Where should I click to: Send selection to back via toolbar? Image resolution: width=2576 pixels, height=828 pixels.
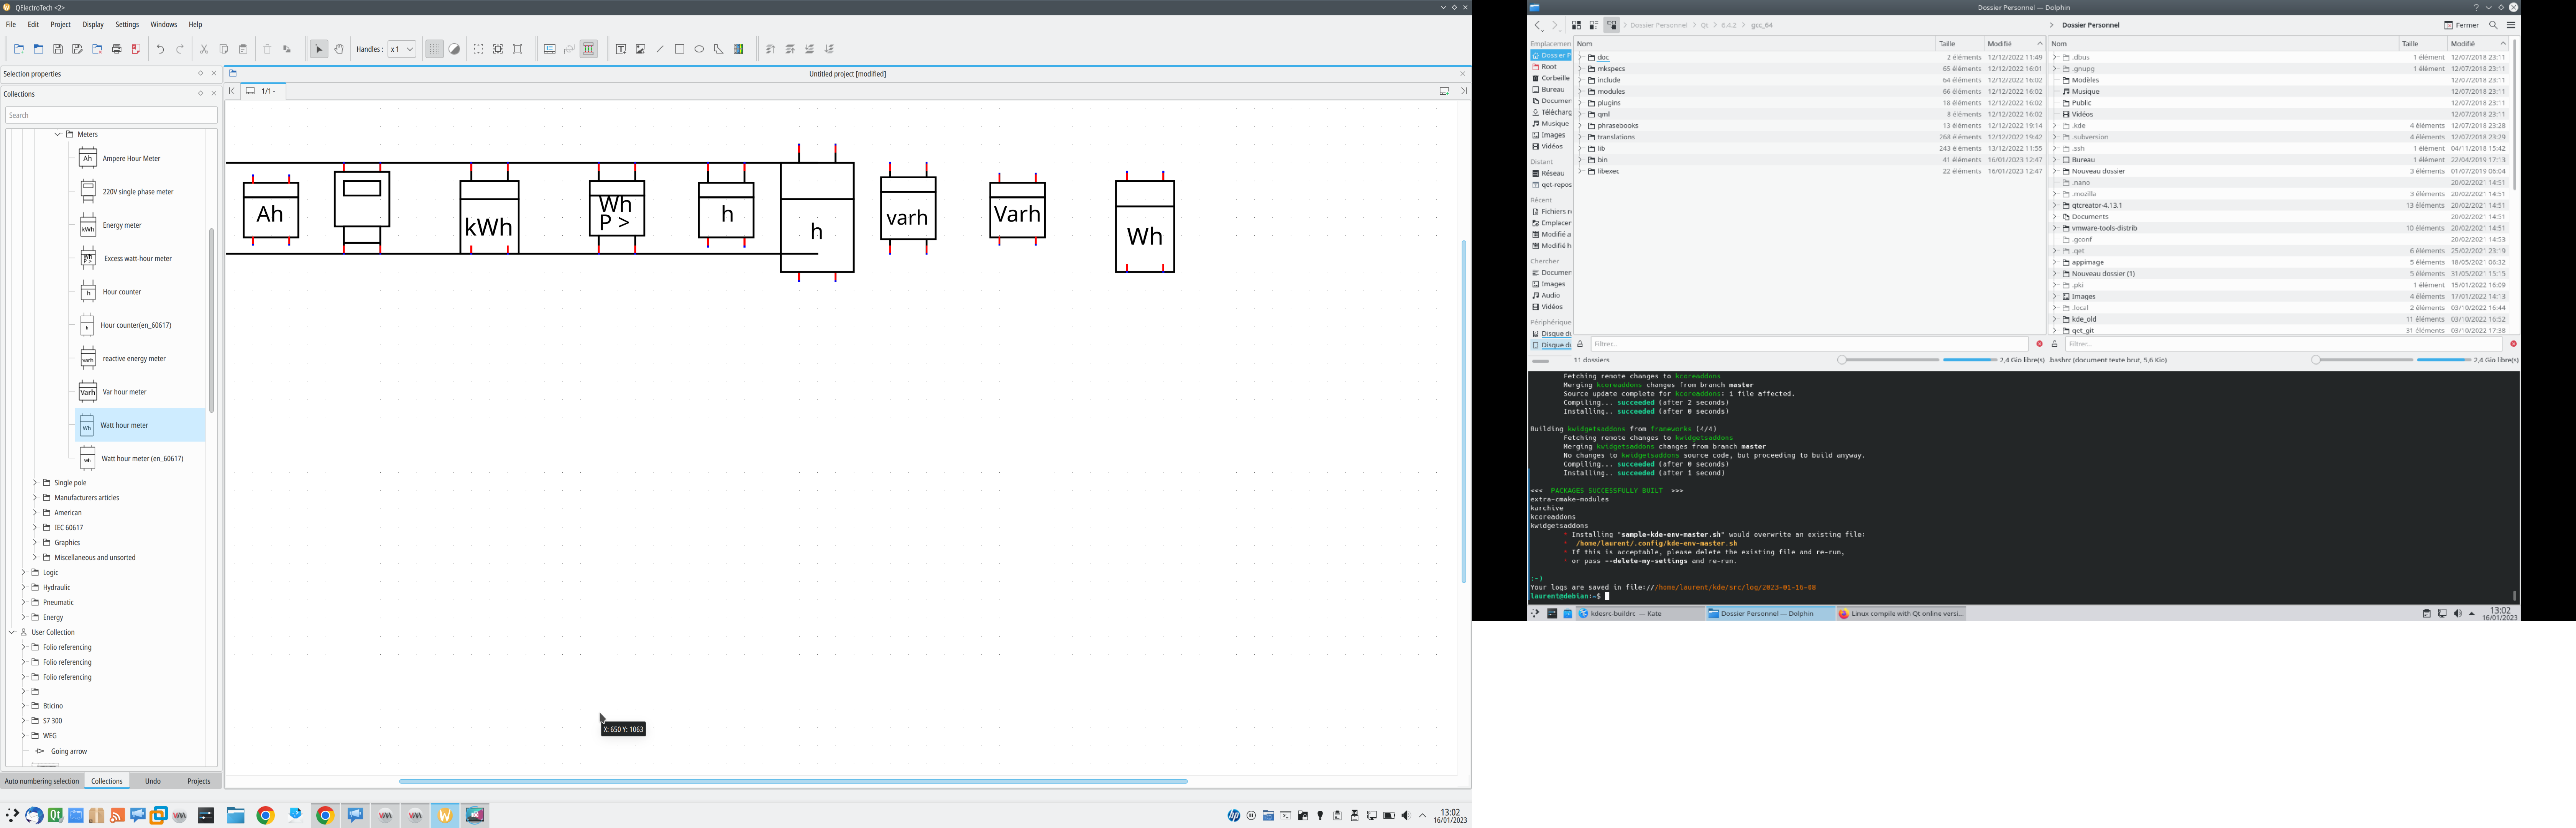pos(830,49)
